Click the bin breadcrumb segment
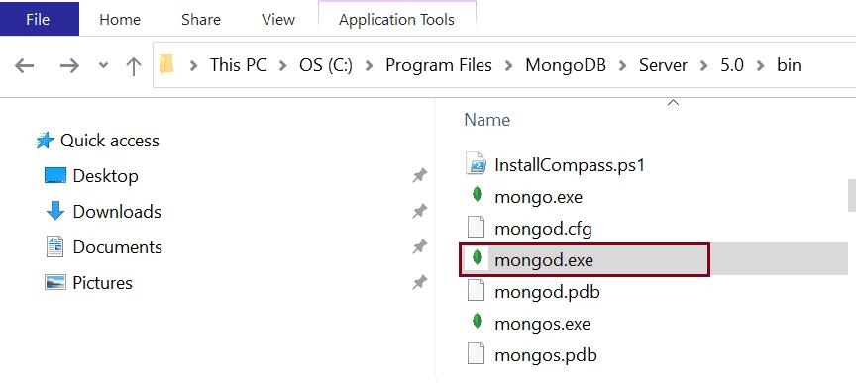 point(789,65)
